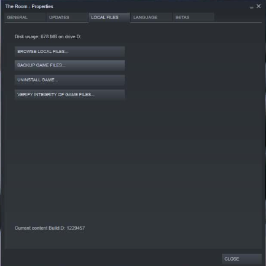Switch to the General tab
Screen dimensions: 266x266
pos(25,17)
